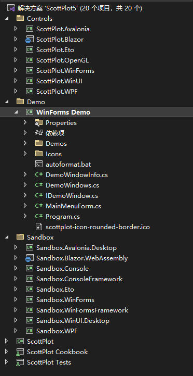Click the Visual Studio solution icon beside ScottPlot5
Screen dimensions: 193x376
(11, 8)
